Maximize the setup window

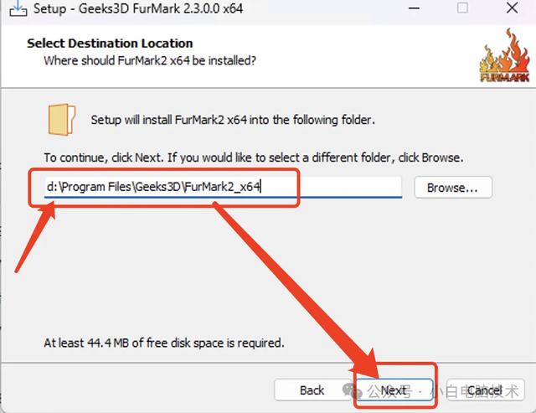462,8
